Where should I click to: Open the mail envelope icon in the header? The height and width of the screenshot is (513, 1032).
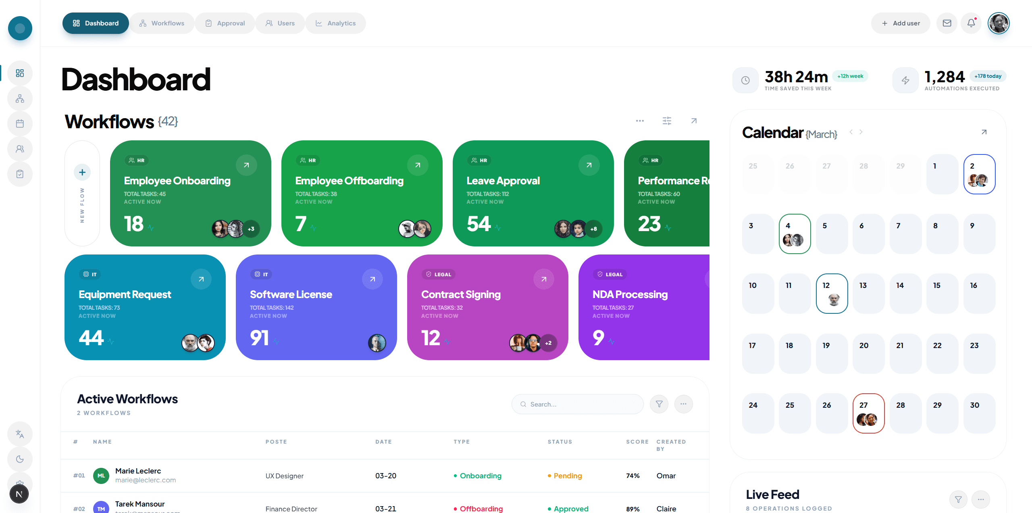947,23
